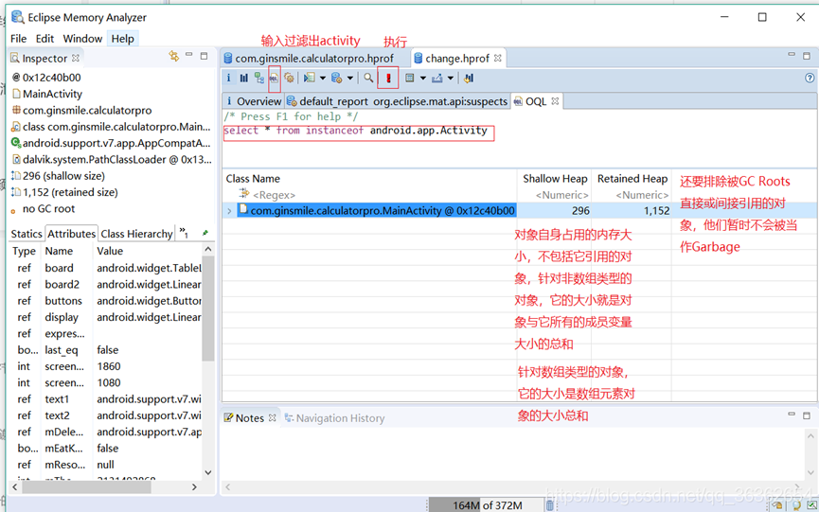Open the Thread Overview gear icon

[x=289, y=78]
